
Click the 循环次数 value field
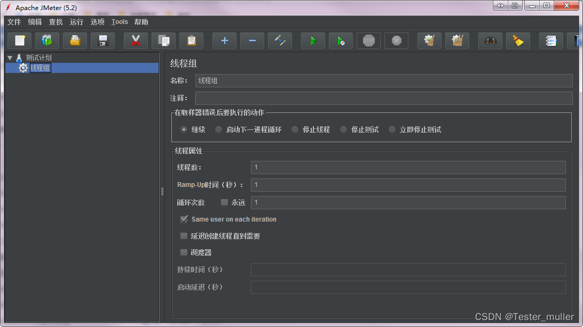click(x=408, y=202)
